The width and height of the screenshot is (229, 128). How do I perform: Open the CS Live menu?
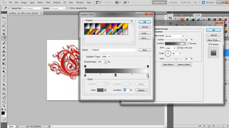coord(208,2)
